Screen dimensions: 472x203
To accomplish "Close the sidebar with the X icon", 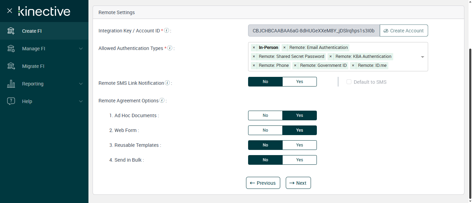I will coord(10,11).
